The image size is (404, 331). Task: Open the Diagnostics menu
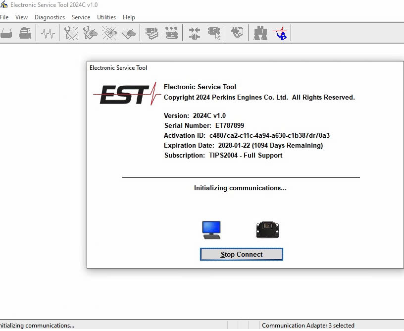pyautogui.click(x=50, y=17)
